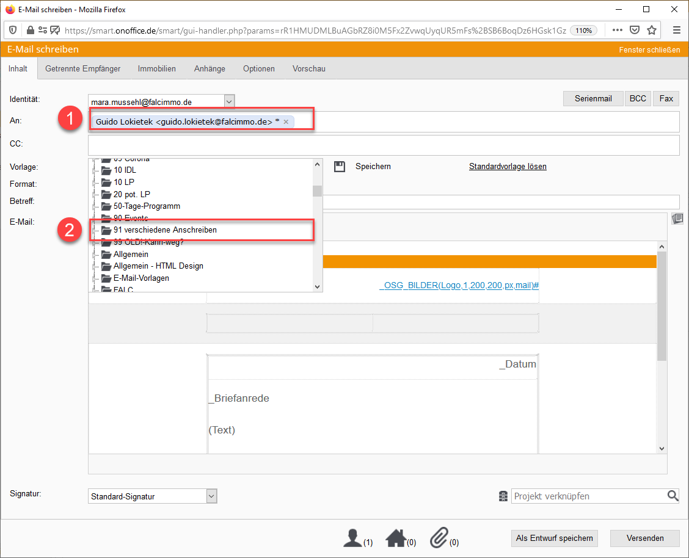
Task: Expand the Identität sender dropdown
Action: [x=229, y=101]
